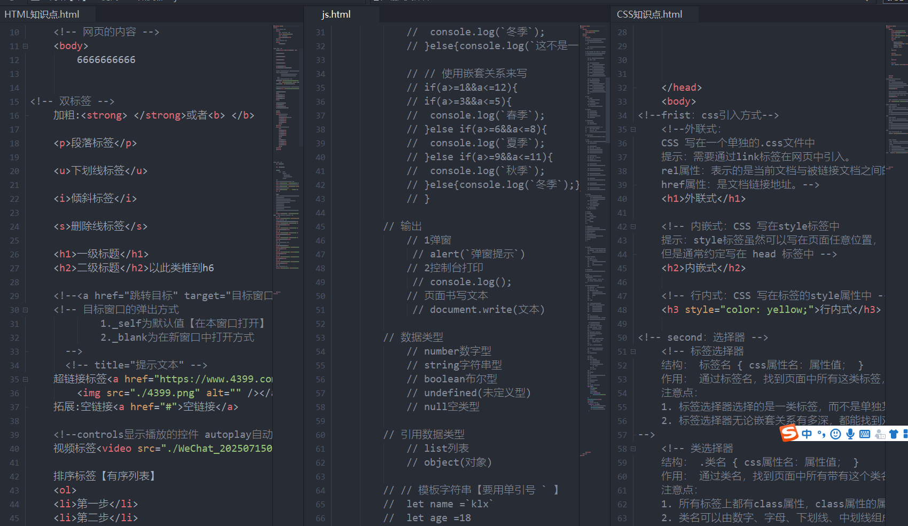Click the 拓展:空链接 anchor line
The height and width of the screenshot is (526, 908).
146,407
